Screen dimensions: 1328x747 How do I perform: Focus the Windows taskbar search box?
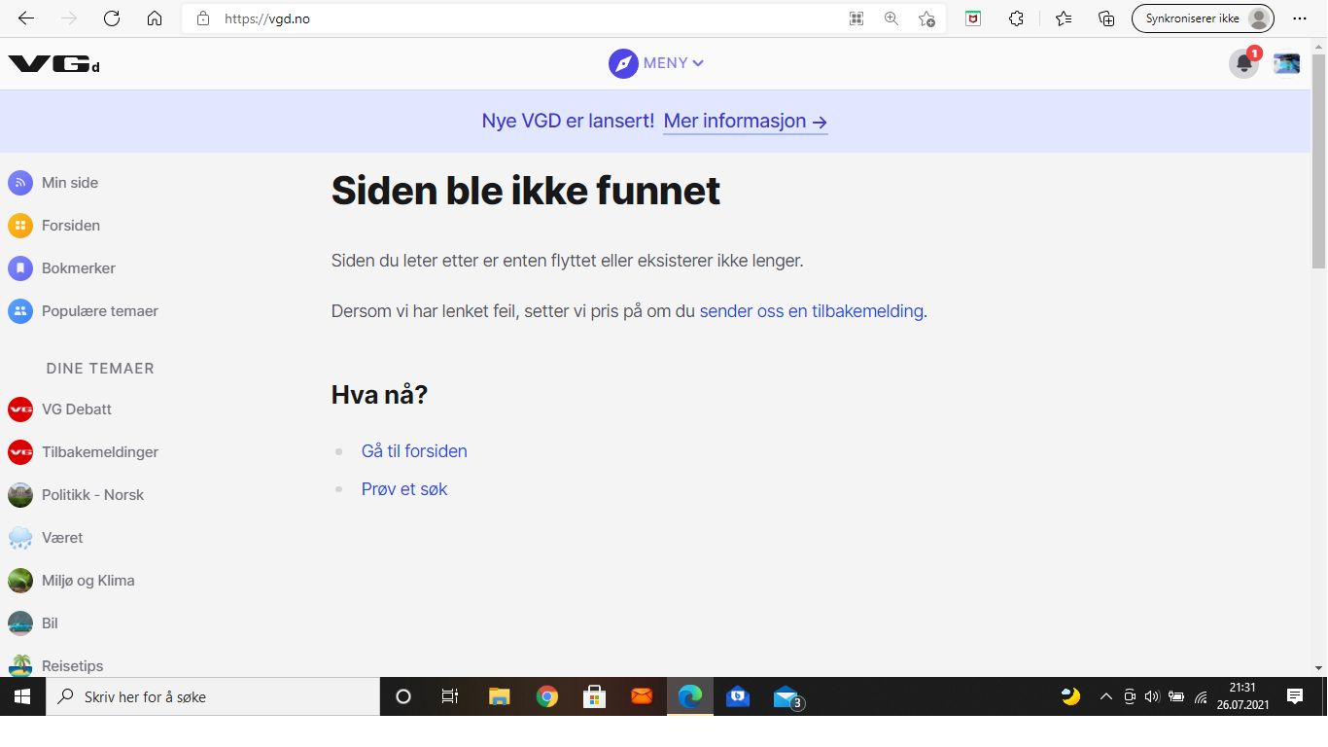coord(213,696)
